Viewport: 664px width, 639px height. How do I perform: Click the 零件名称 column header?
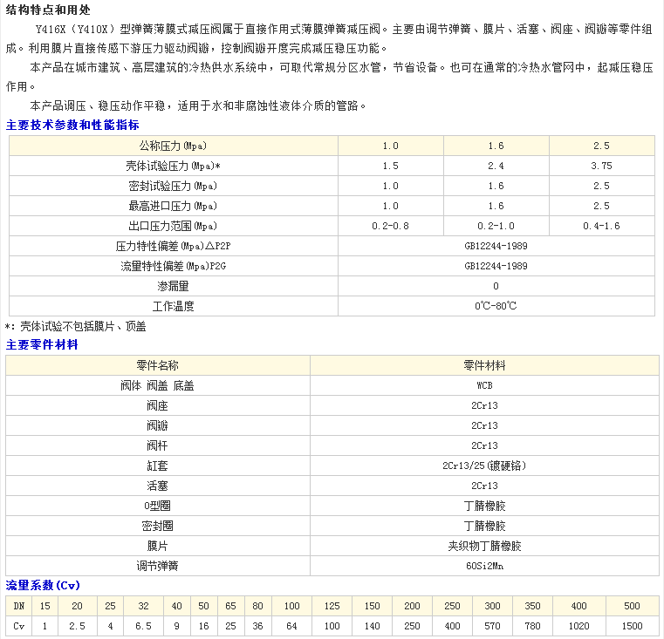point(158,365)
